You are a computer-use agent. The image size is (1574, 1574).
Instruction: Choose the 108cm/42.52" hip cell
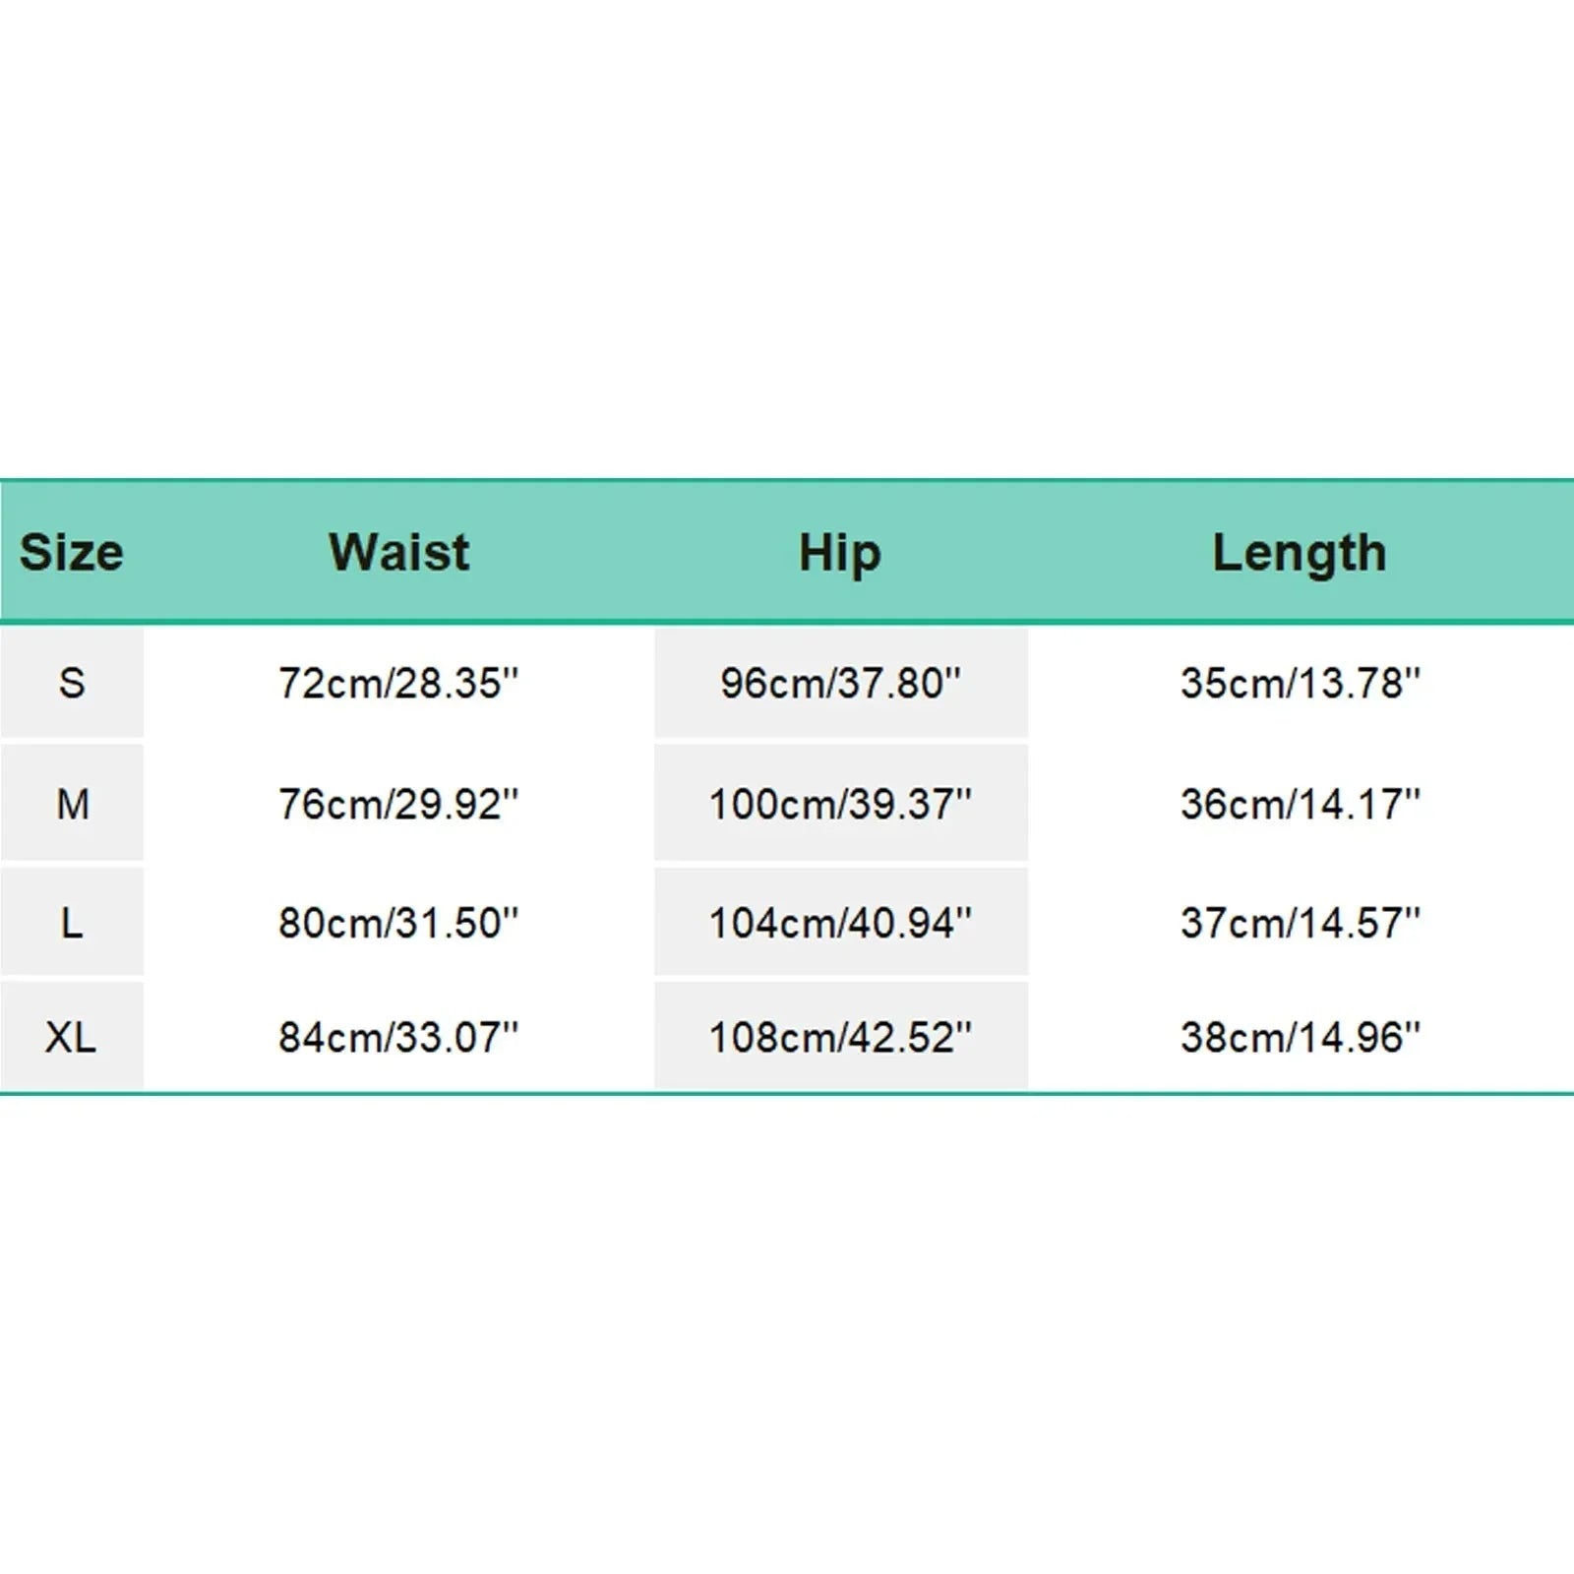[x=840, y=1037]
